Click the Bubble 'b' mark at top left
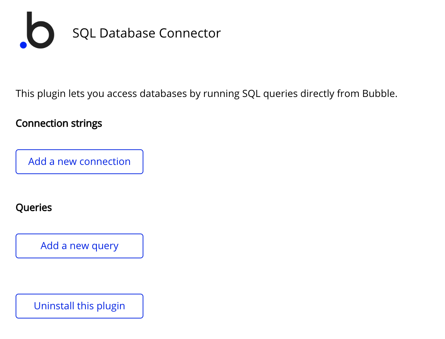Image resolution: width=445 pixels, height=339 pixels. (x=39, y=30)
